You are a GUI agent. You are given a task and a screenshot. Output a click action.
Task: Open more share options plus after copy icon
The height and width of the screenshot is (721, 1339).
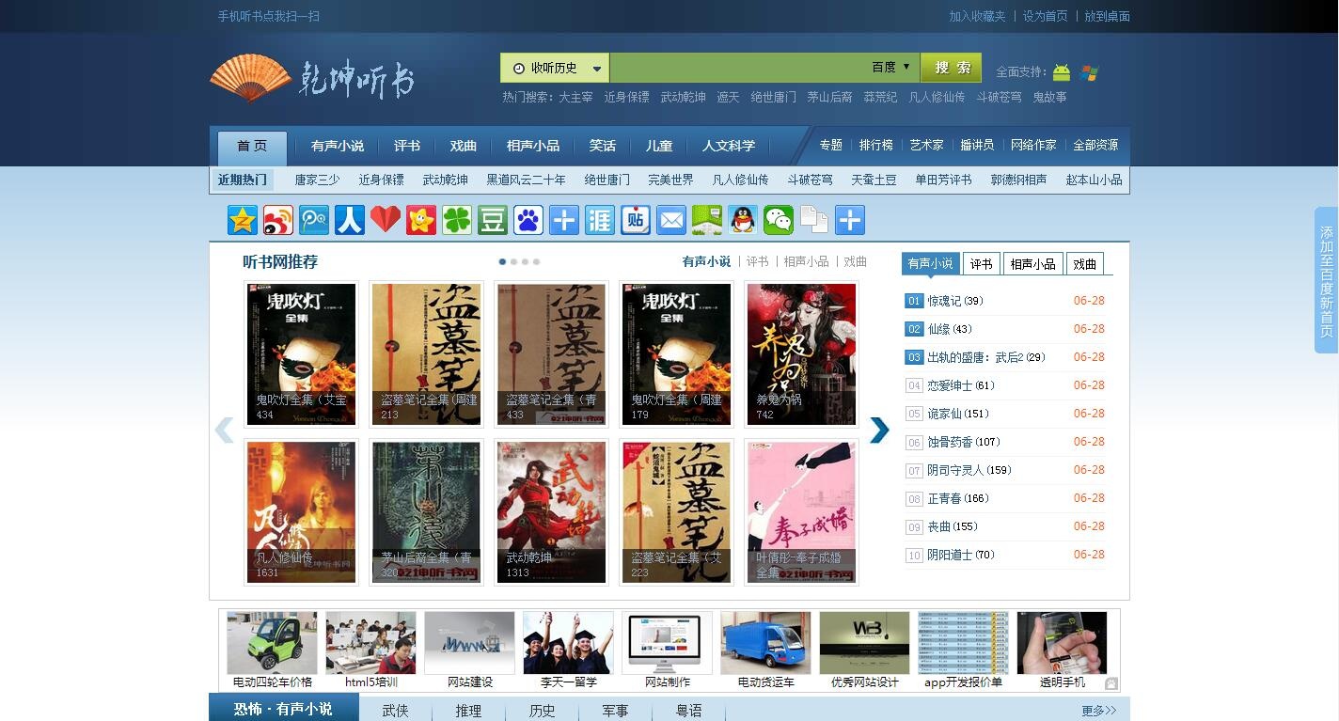pos(850,220)
